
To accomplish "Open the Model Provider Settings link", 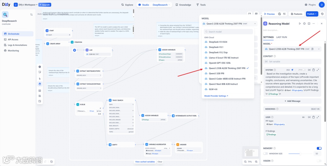I will [x=216, y=96].
